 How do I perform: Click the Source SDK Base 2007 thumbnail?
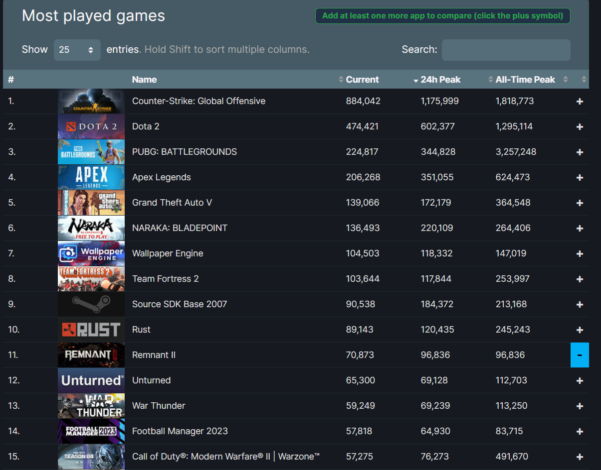point(91,304)
